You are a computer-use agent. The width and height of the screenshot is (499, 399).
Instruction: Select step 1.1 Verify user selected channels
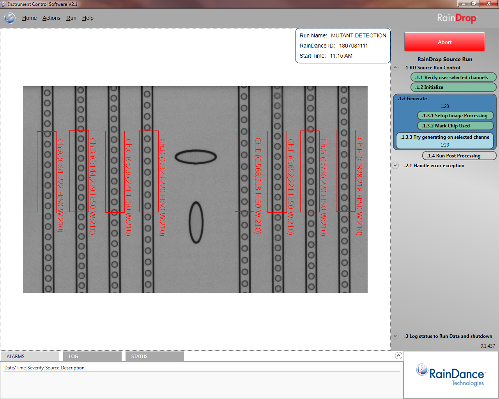(x=453, y=77)
